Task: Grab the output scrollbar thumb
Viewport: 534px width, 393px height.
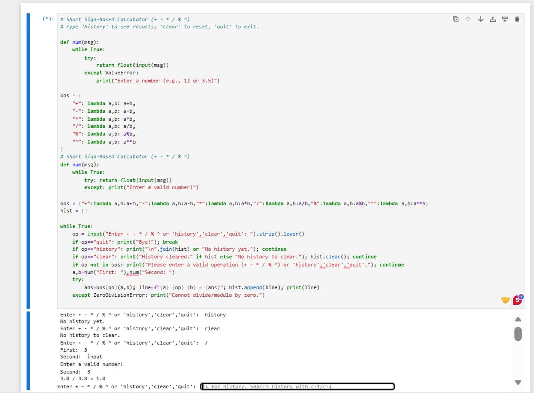Action: pos(518,334)
